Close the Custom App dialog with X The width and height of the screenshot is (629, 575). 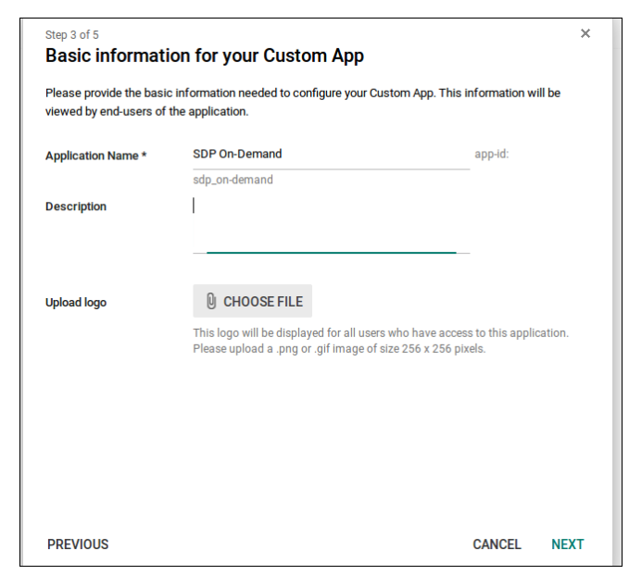585,33
